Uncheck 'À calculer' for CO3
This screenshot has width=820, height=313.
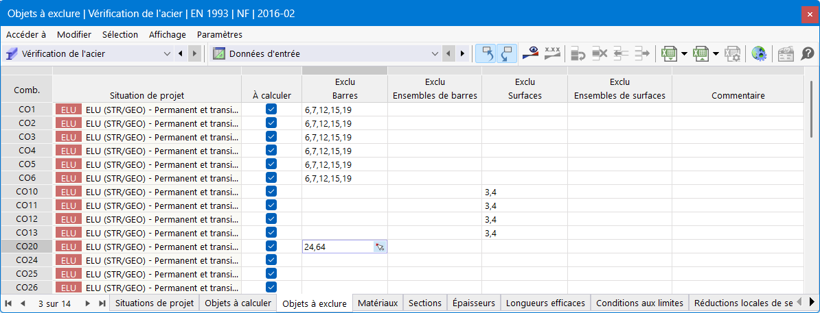coord(271,137)
